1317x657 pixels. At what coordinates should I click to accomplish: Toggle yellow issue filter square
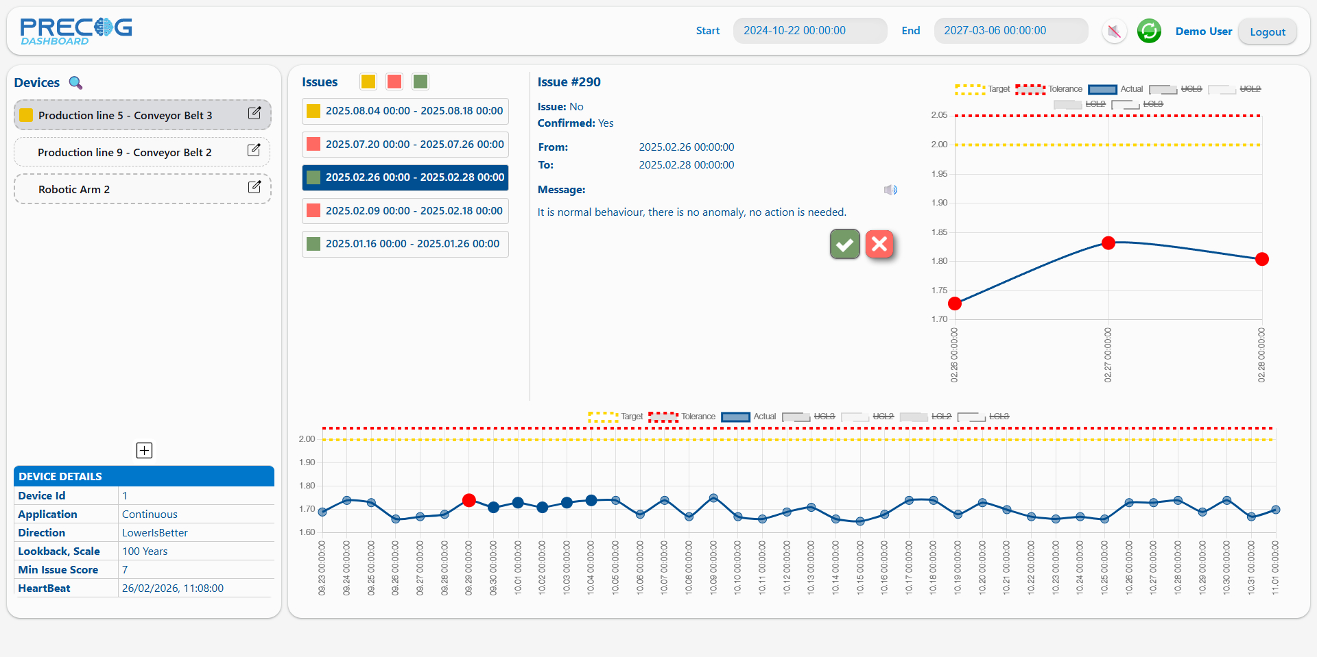[368, 82]
